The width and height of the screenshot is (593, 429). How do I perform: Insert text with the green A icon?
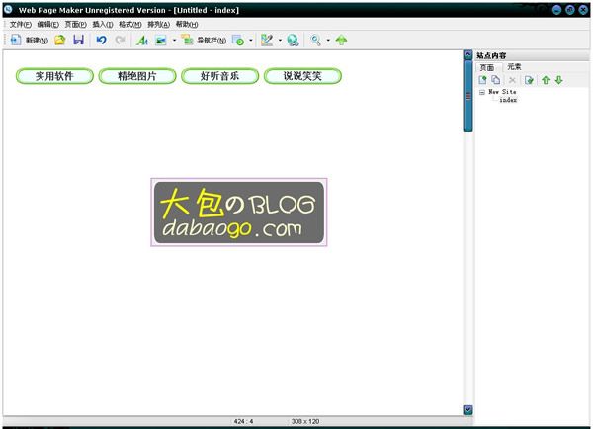coord(142,40)
